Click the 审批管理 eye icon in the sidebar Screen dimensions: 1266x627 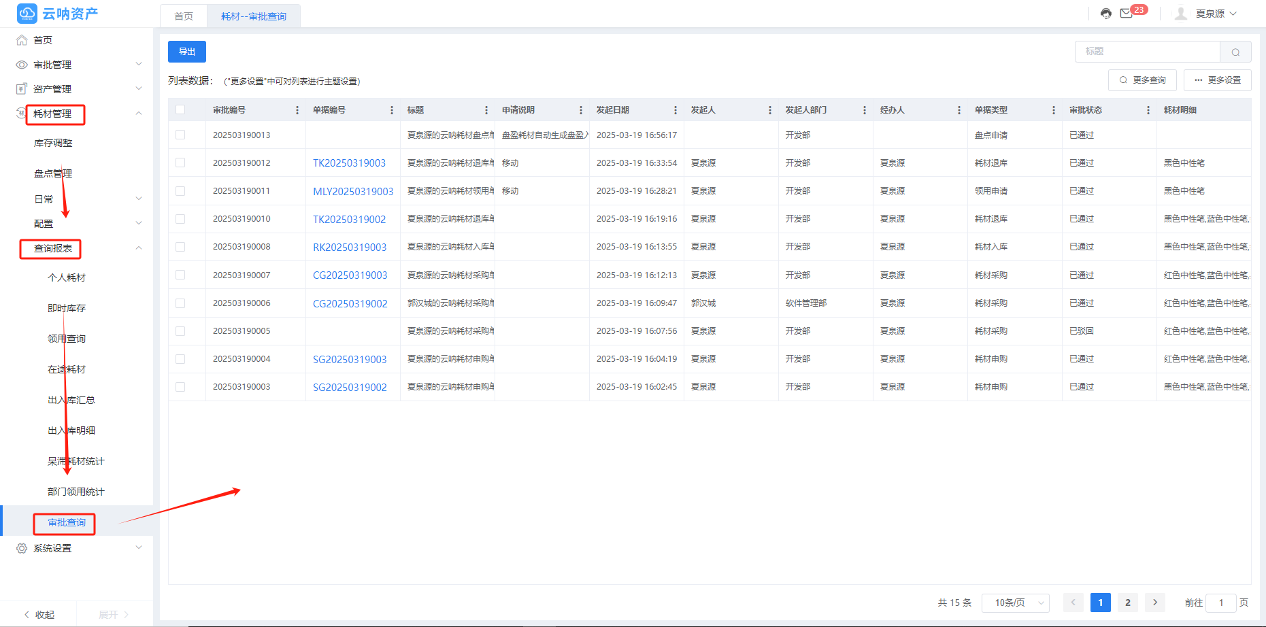pos(22,65)
